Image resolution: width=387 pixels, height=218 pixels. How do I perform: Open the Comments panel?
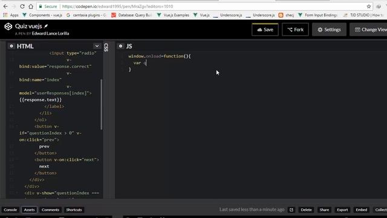50,210
